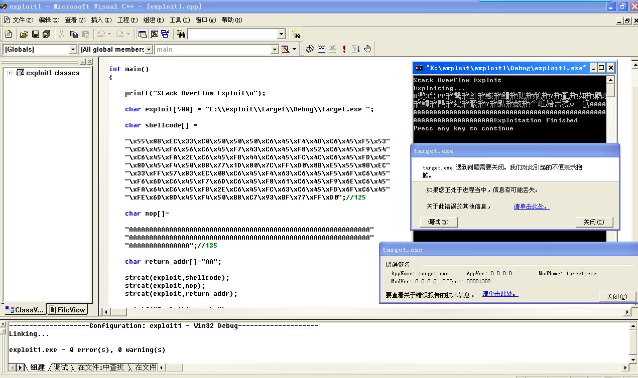Open the 窗口 menu
The width and height of the screenshot is (638, 378).
click(x=206, y=20)
